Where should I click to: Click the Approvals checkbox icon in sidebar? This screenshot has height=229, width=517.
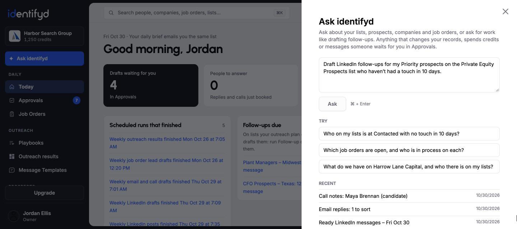12,100
